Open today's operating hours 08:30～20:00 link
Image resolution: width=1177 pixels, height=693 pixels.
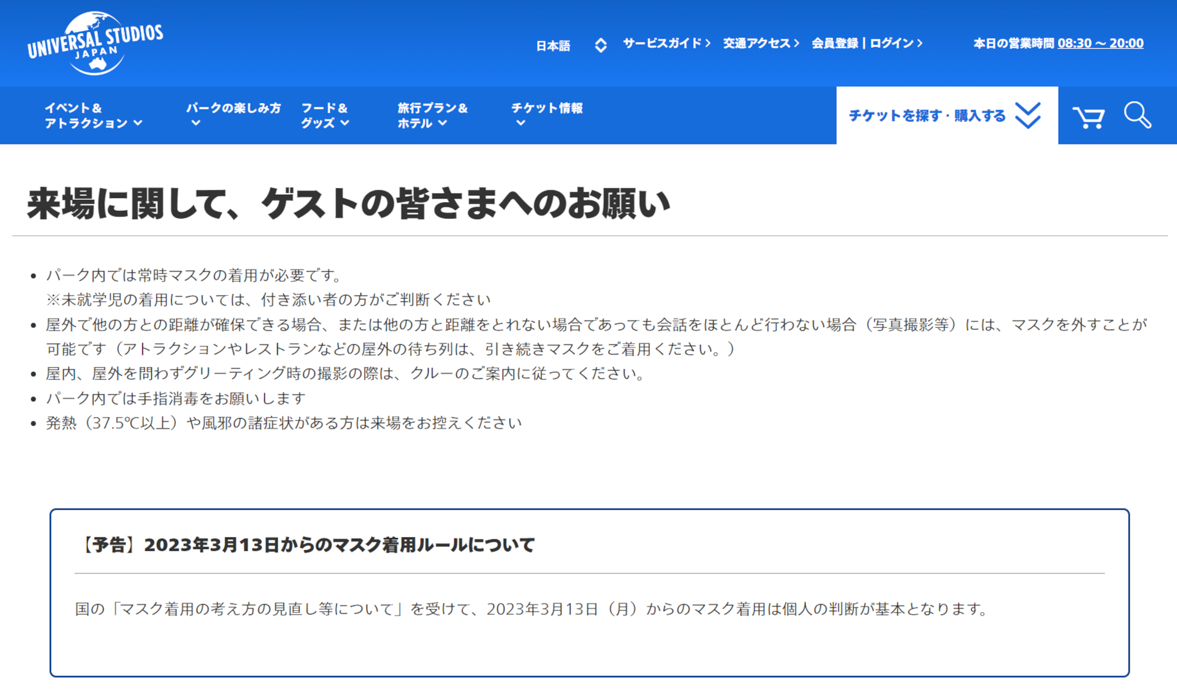pyautogui.click(x=1100, y=43)
